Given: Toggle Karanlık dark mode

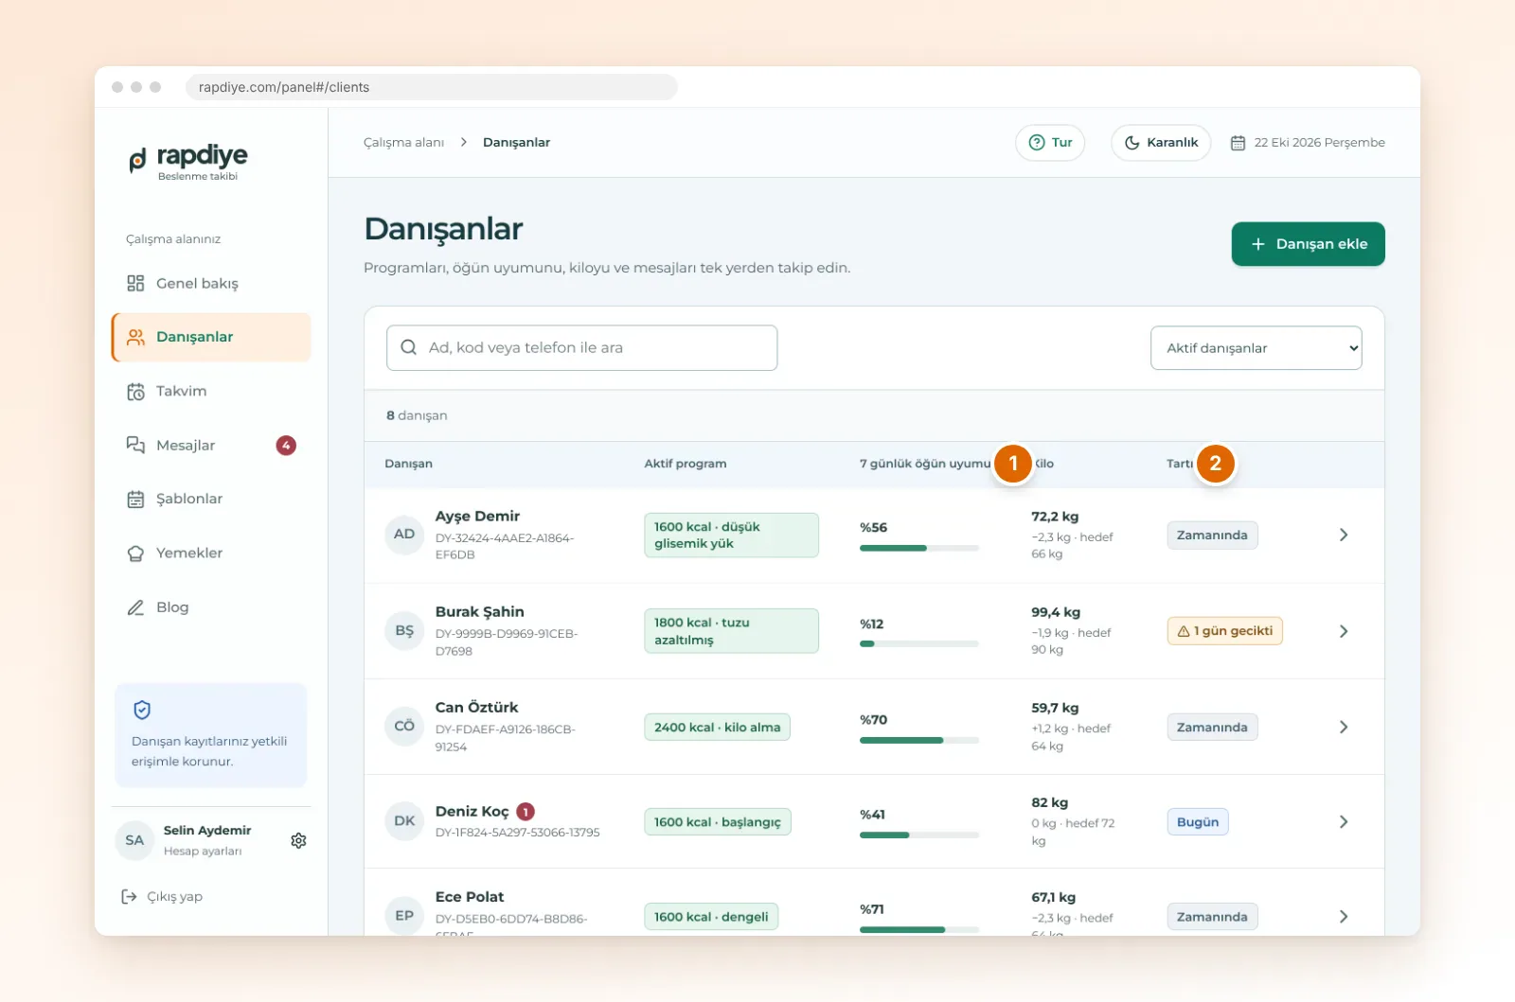Looking at the screenshot, I should point(1161,143).
